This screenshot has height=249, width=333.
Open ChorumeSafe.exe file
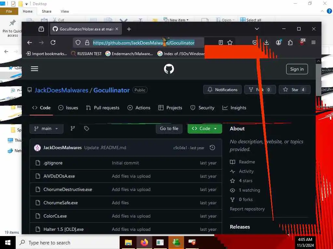click(60, 203)
